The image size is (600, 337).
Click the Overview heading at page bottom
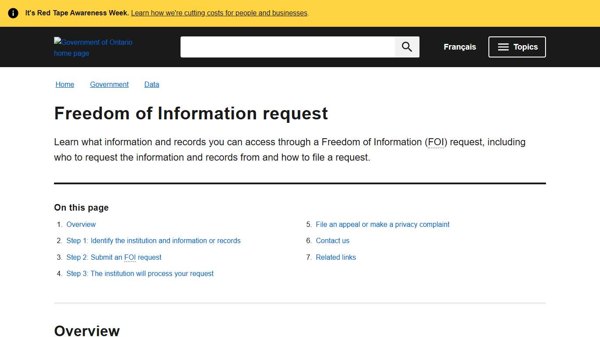[x=87, y=330]
